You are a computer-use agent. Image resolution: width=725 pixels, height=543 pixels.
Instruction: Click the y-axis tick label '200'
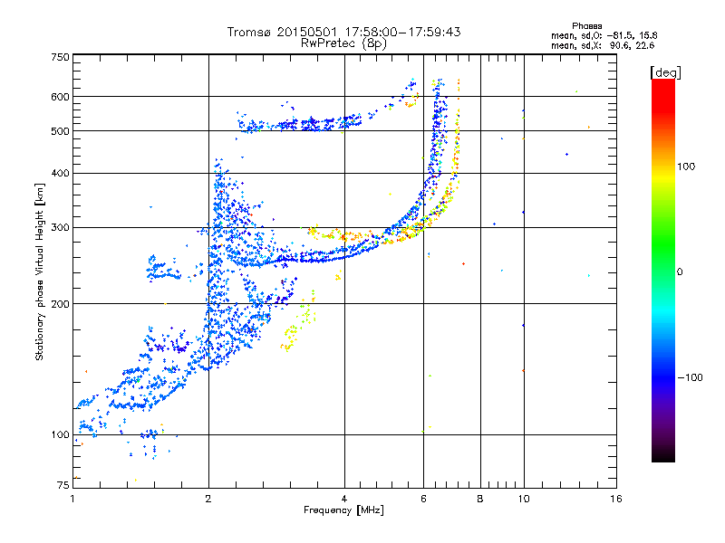click(x=60, y=304)
